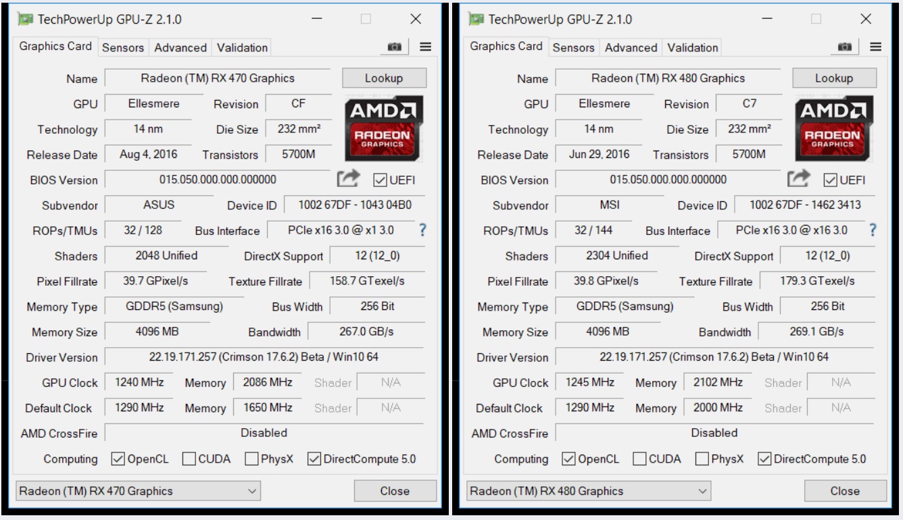Minimize the RX 470 GPU-Z window
The image size is (903, 520).
[x=317, y=19]
